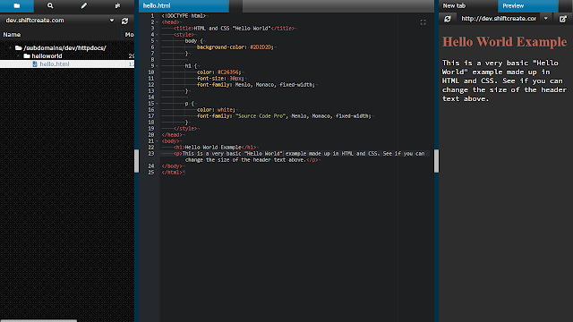The image size is (573, 322).
Task: Click the left panel splitter handle
Action: click(137, 161)
